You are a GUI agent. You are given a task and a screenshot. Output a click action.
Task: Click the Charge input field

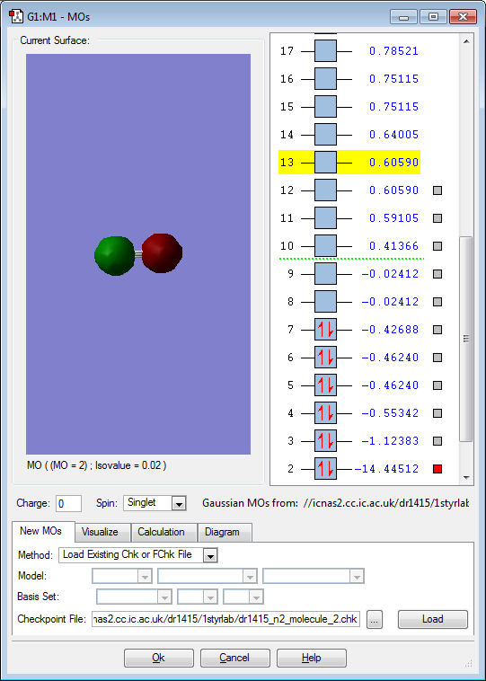click(68, 504)
